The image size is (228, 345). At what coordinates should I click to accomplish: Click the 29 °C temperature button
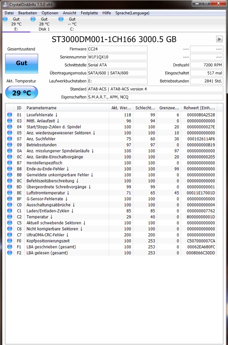click(22, 93)
